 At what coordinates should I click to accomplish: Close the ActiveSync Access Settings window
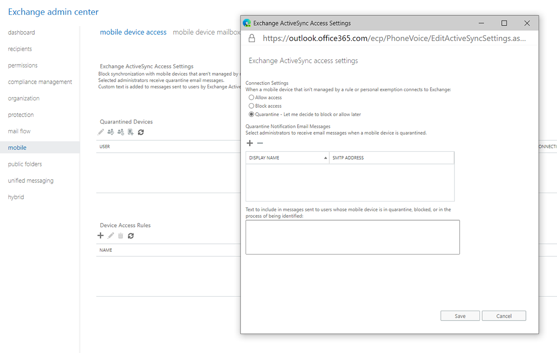point(527,23)
